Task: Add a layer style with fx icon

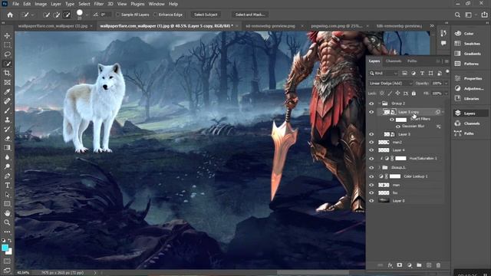Action: 390,265
